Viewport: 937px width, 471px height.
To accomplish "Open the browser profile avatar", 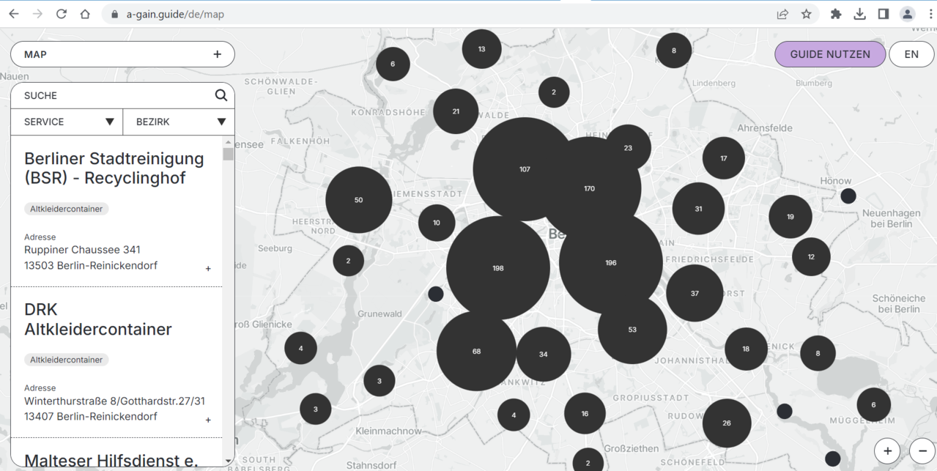I will coord(908,14).
